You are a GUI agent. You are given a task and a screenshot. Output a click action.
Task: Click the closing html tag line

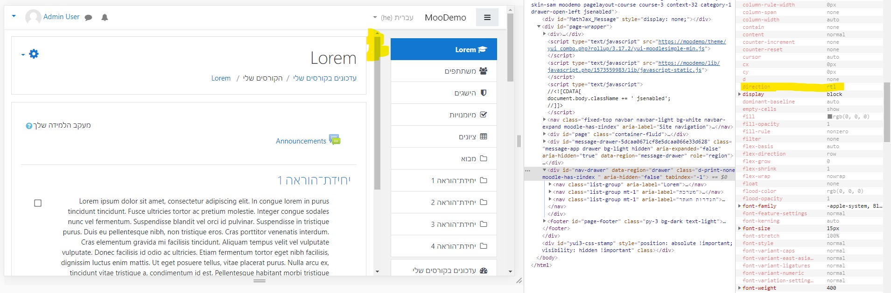(541, 265)
